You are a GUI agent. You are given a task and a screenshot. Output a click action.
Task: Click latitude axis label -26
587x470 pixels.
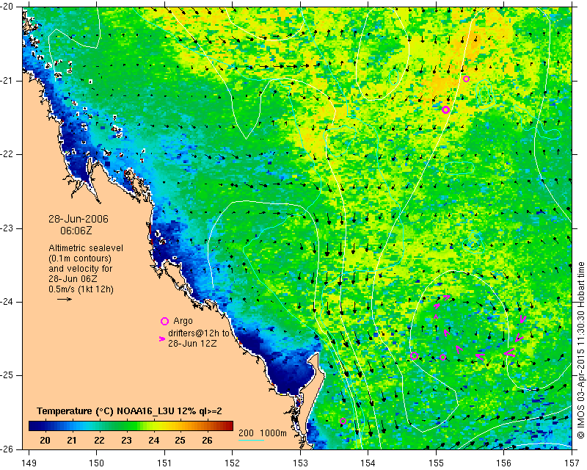click(x=7, y=449)
